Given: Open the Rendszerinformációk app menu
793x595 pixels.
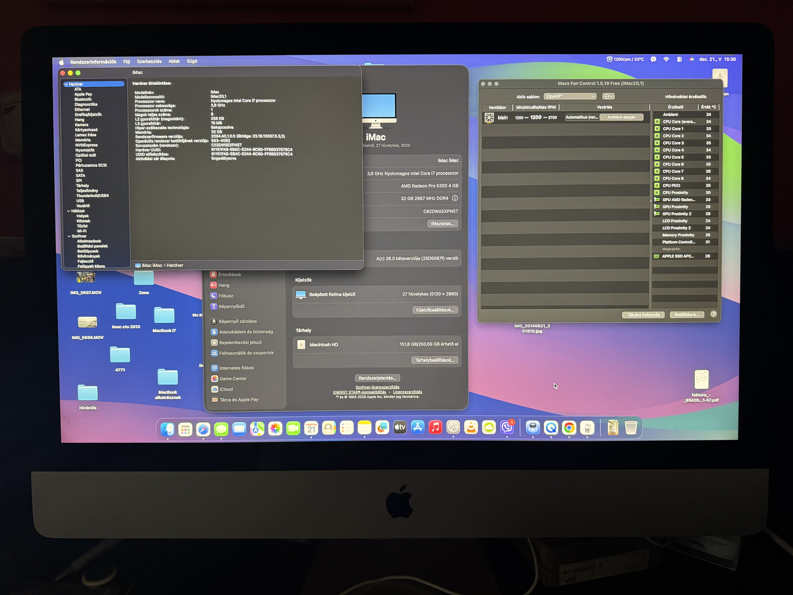Looking at the screenshot, I should point(93,62).
